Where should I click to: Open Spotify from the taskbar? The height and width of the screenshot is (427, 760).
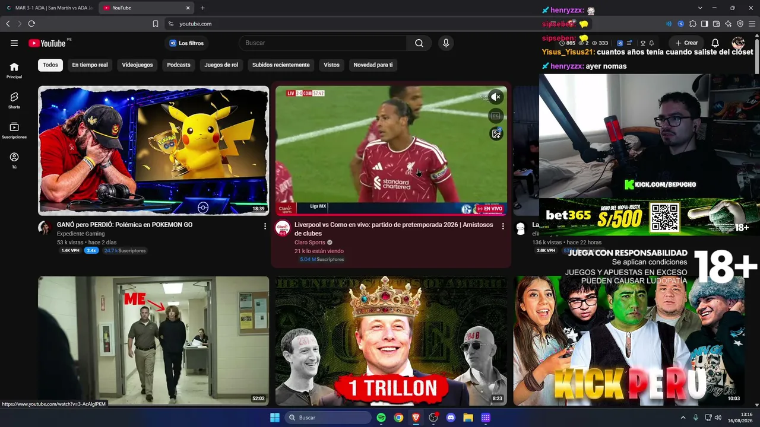[x=381, y=418]
